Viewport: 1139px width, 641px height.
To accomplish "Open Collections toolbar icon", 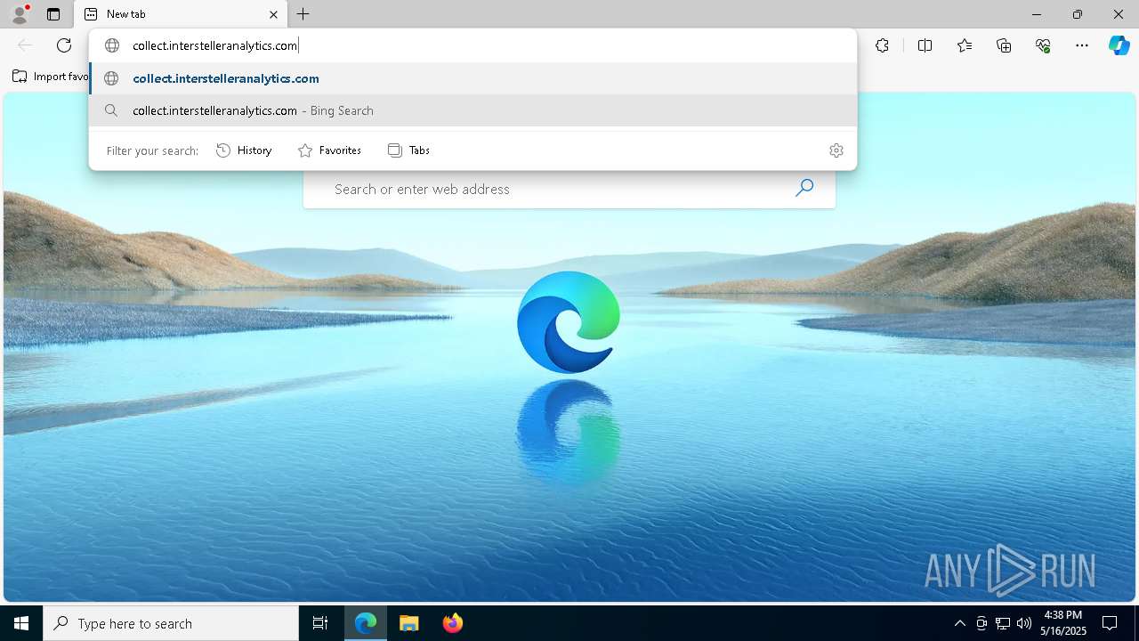I will pos(1004,45).
